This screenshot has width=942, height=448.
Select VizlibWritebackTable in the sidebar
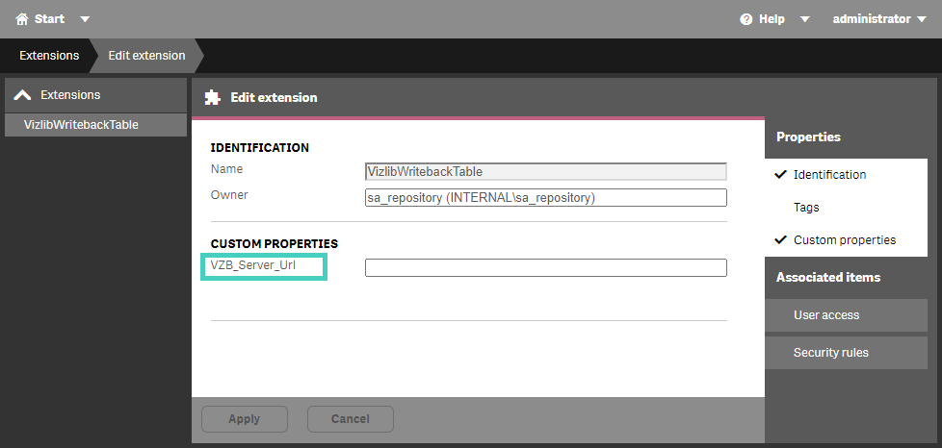(x=95, y=125)
